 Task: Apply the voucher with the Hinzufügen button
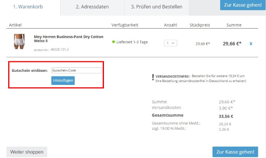pos(63,80)
